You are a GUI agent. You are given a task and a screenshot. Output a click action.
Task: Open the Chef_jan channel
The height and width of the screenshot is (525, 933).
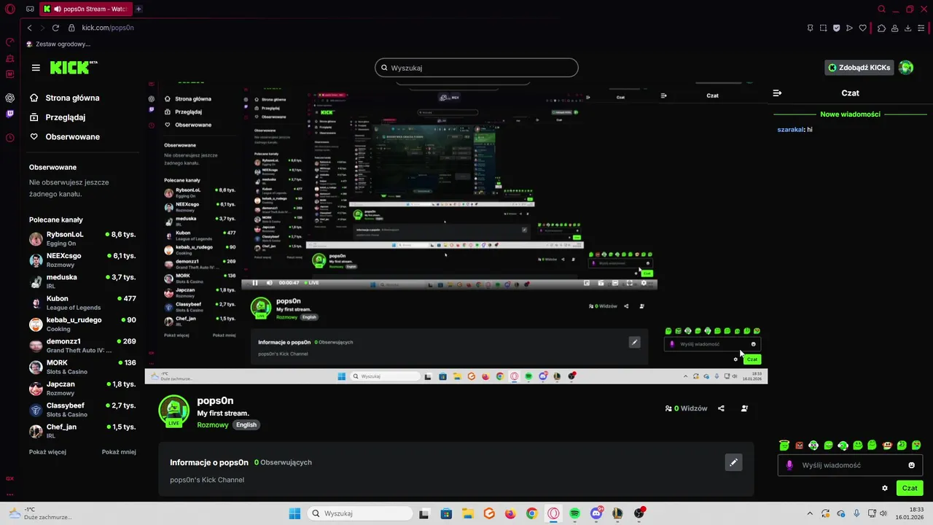[x=82, y=431]
